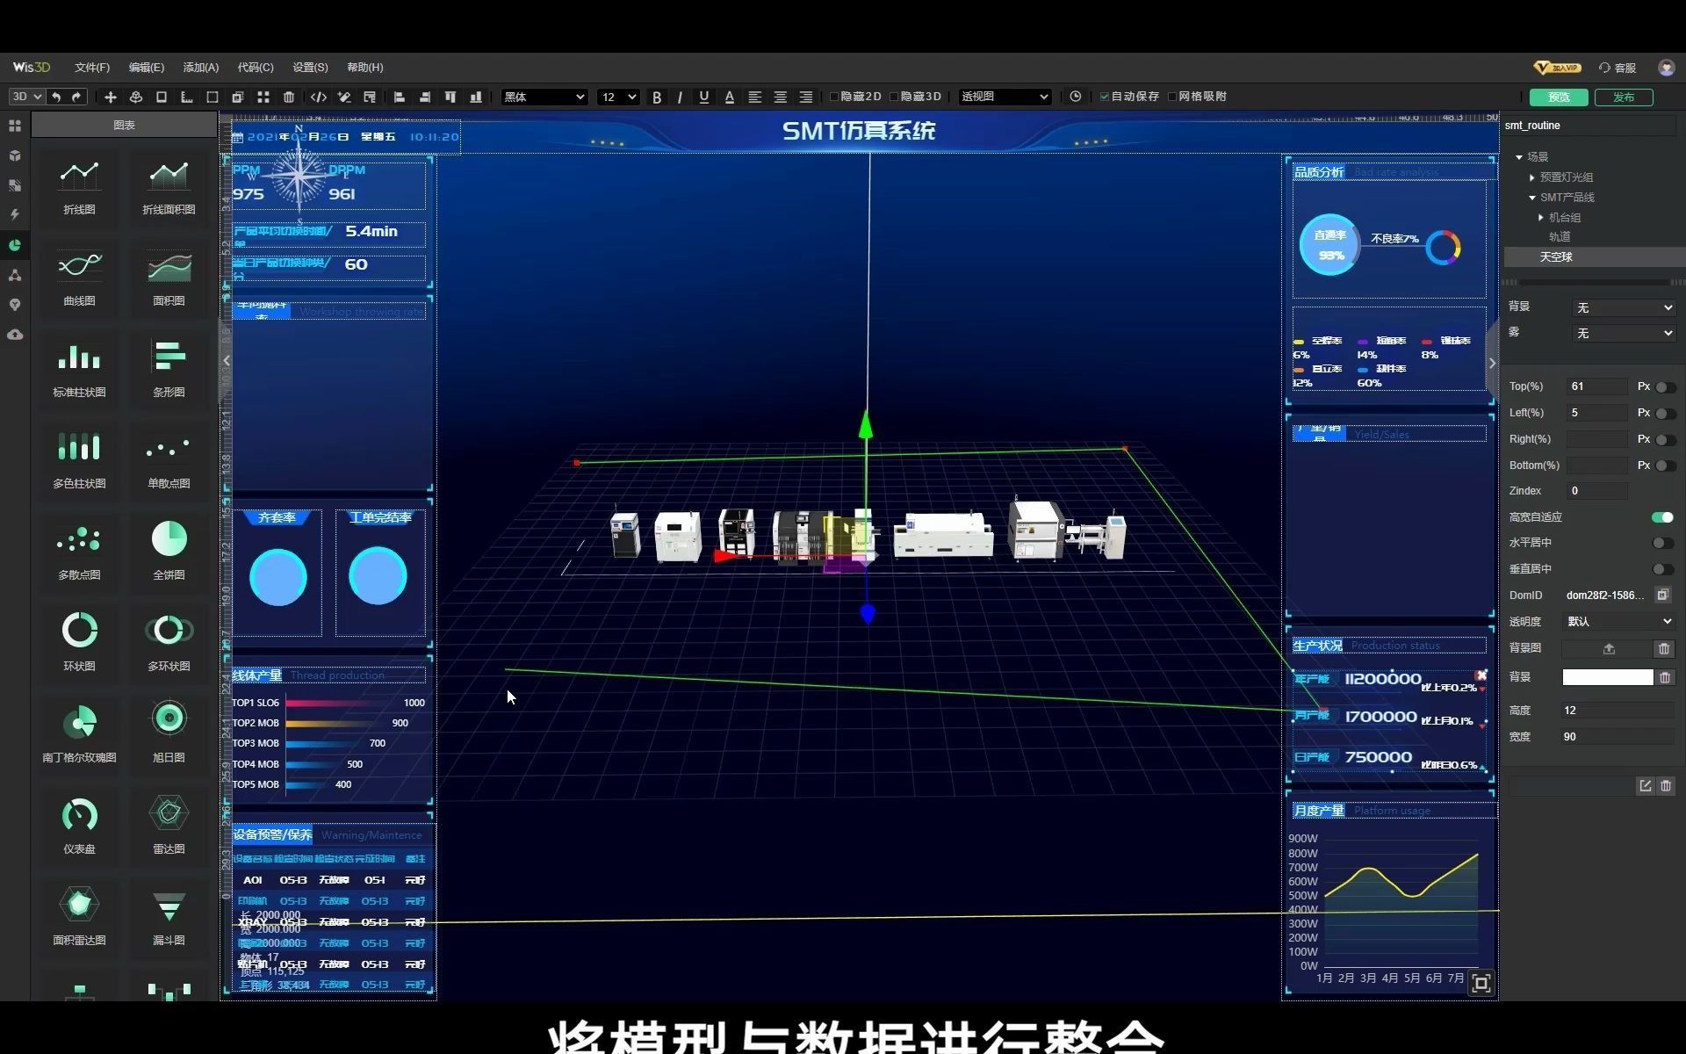1686x1054 pixels.
Task: Open the 添加(A) menu
Action: coord(200,68)
